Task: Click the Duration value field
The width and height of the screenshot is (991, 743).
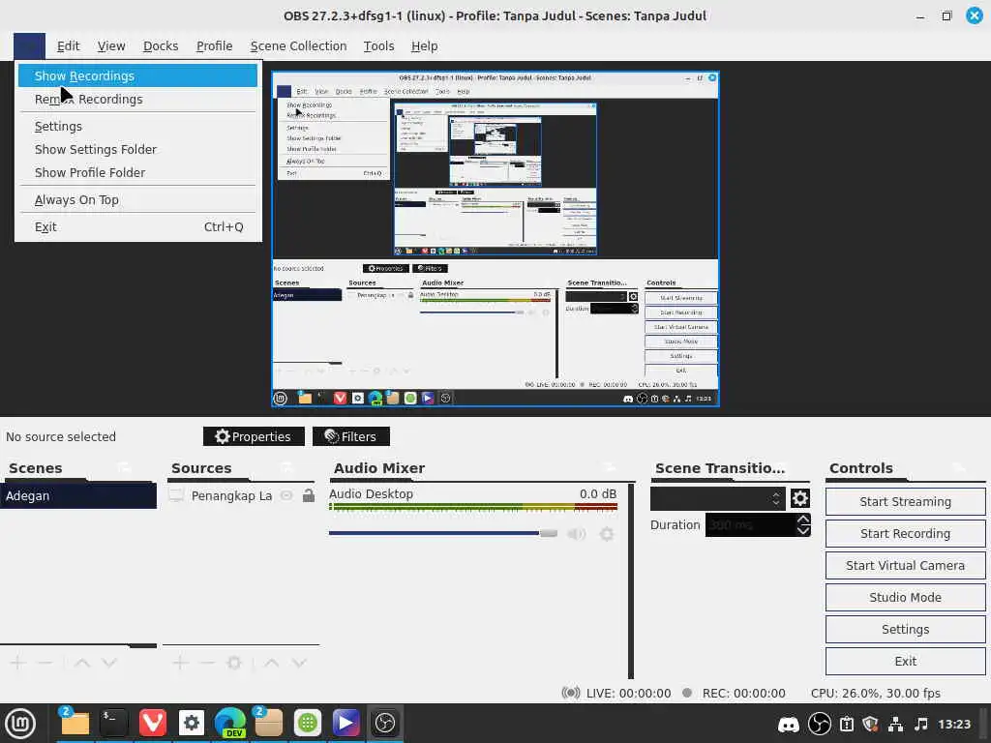Action: click(x=751, y=525)
